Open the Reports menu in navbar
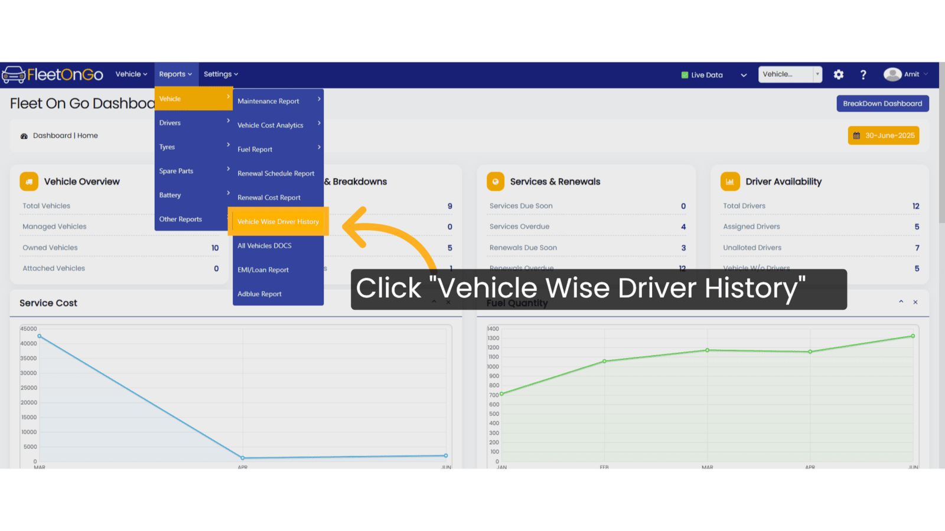 click(175, 74)
